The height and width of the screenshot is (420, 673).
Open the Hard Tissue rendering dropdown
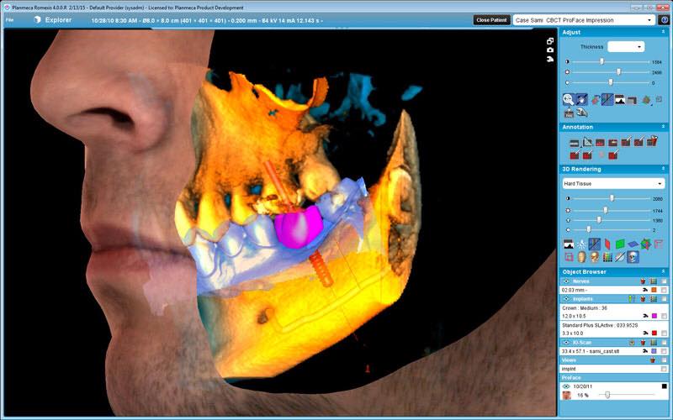click(613, 183)
